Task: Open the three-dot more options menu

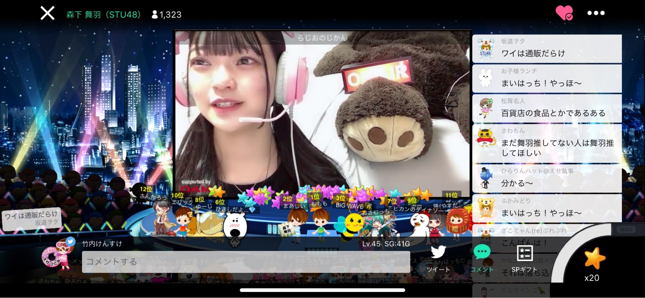Action: coord(596,13)
